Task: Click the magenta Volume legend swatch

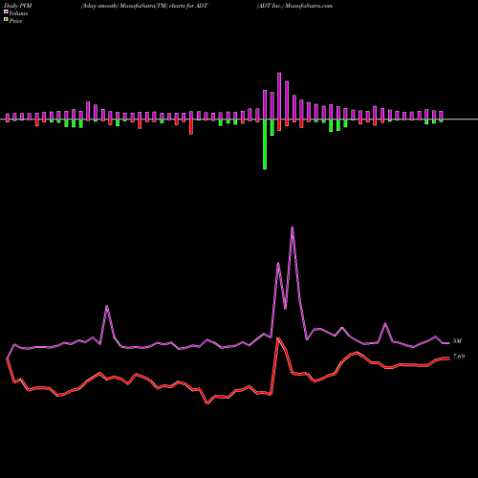Action: point(6,12)
